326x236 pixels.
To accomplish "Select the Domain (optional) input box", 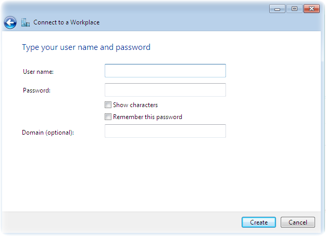I will click(165, 131).
